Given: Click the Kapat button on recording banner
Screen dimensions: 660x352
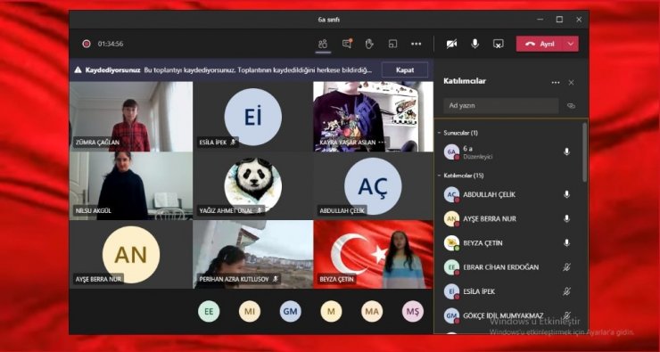Looking at the screenshot, I should tap(405, 70).
